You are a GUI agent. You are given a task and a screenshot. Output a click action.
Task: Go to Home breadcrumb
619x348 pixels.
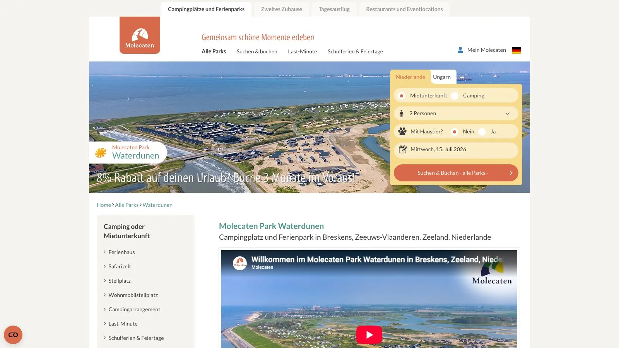coord(104,205)
